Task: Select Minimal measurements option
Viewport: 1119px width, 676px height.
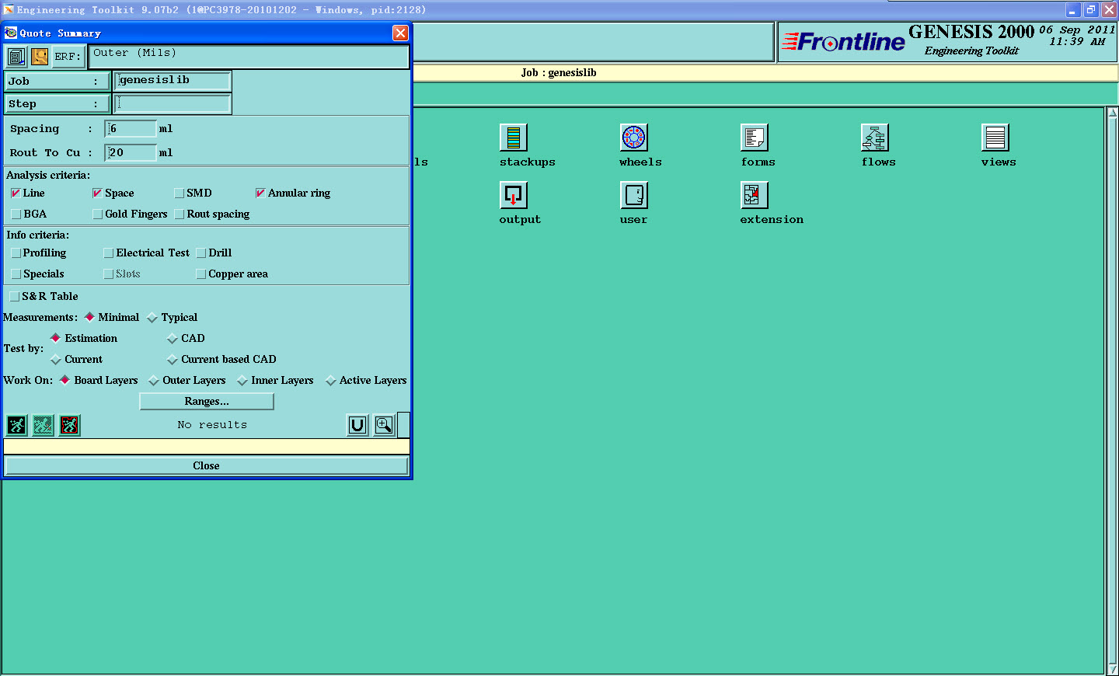Action: point(90,317)
